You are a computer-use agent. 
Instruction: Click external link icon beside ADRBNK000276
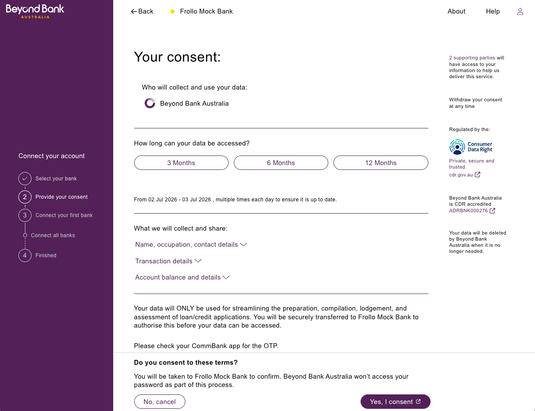click(x=493, y=211)
